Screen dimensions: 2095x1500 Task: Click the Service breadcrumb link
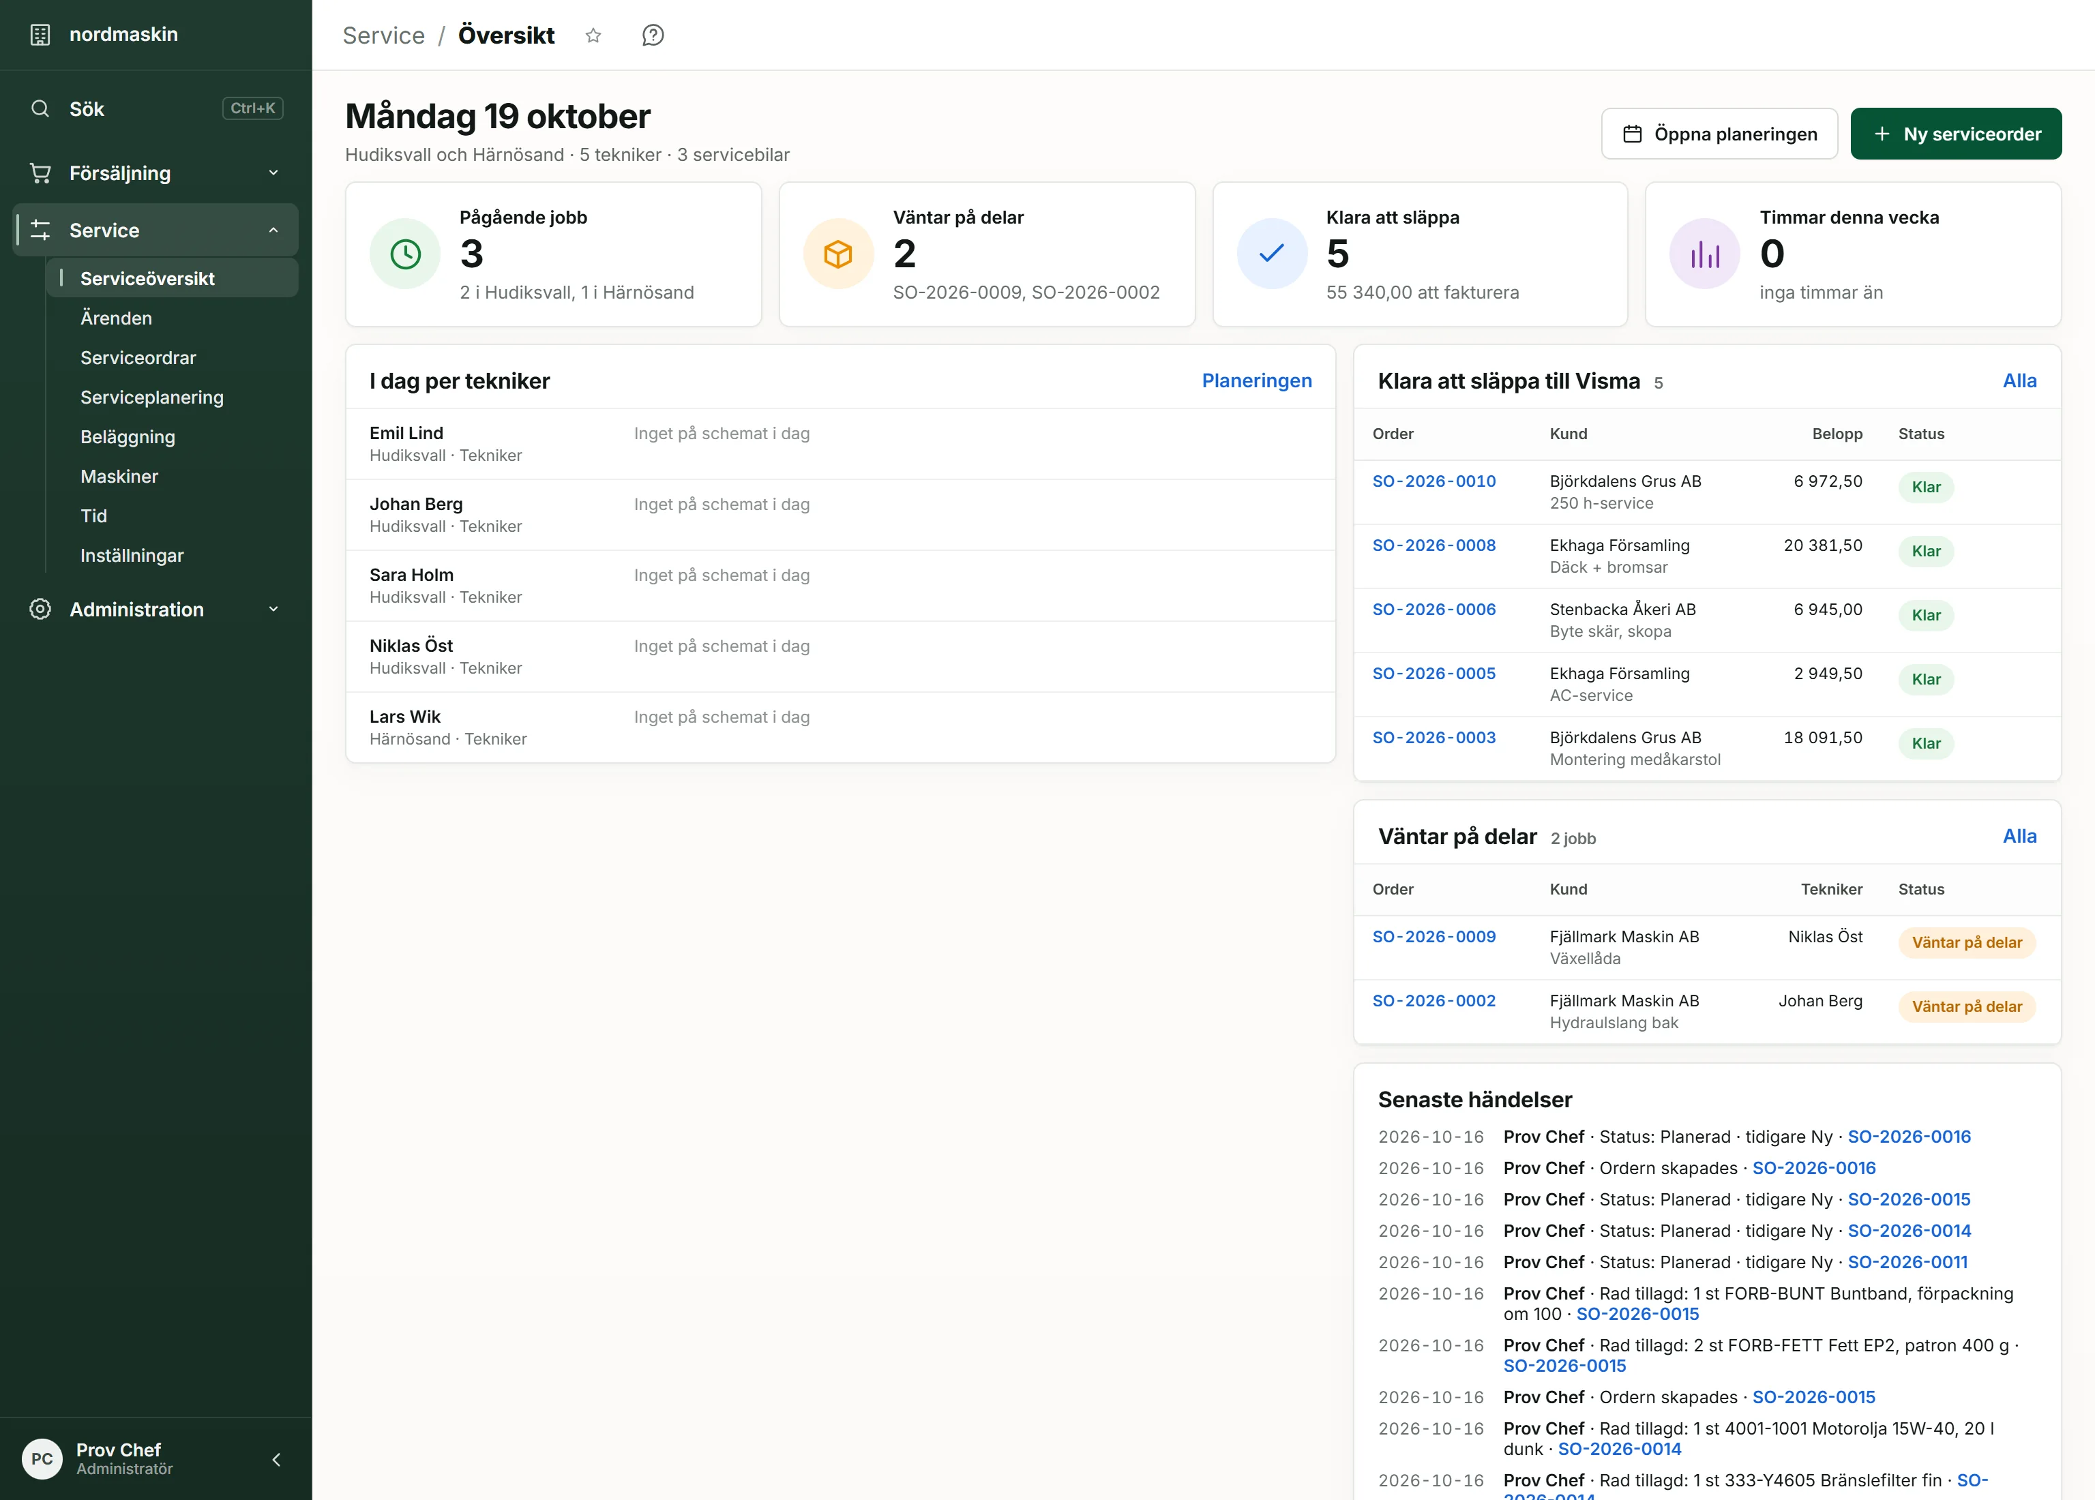pyautogui.click(x=383, y=35)
